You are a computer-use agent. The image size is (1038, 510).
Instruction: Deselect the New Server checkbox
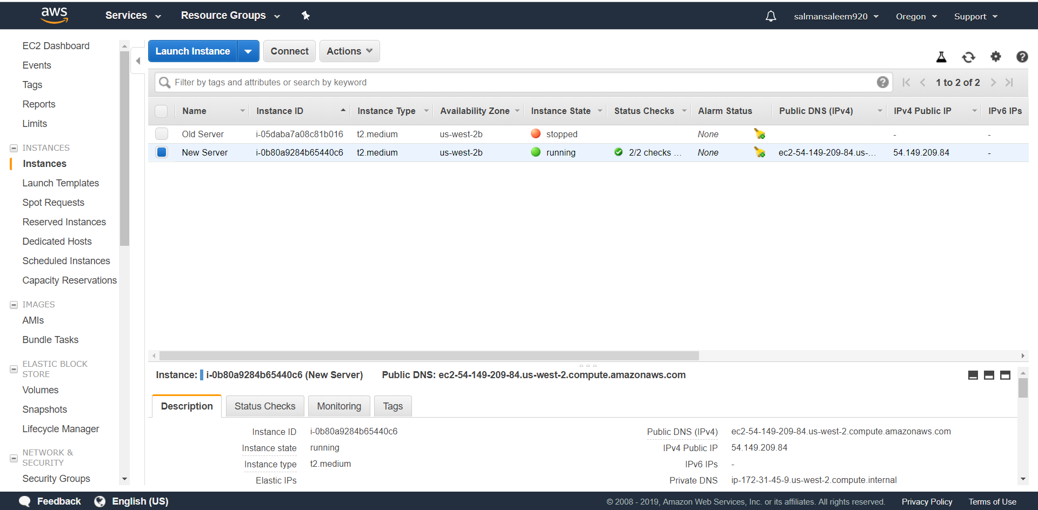[162, 152]
